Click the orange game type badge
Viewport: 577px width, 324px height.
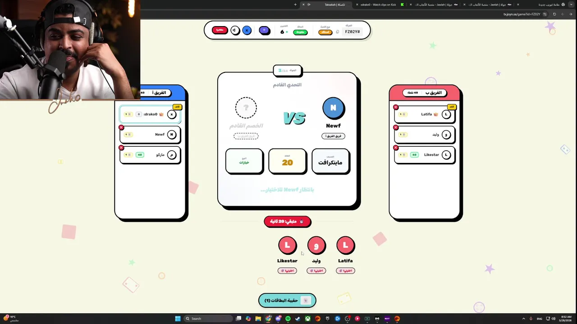click(325, 32)
